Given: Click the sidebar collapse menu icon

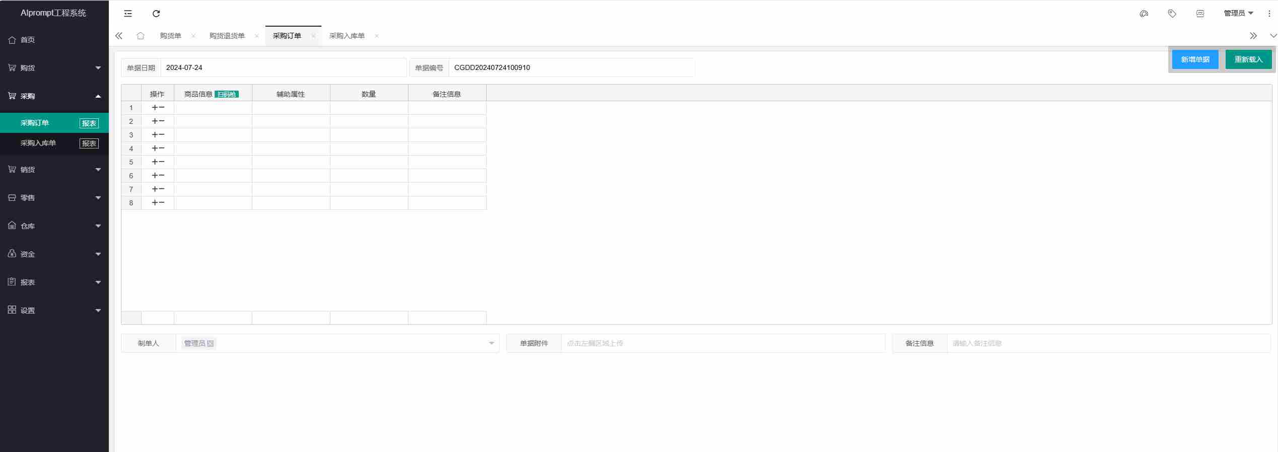Looking at the screenshot, I should click(128, 14).
